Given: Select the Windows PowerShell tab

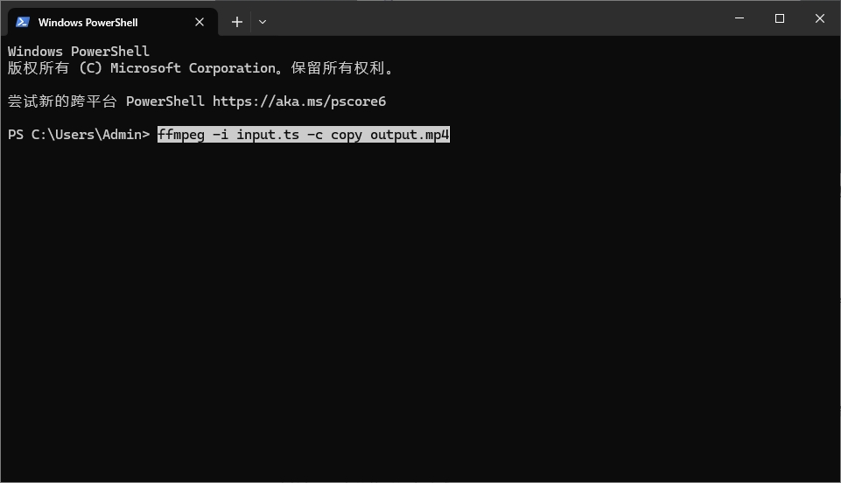Looking at the screenshot, I should tap(113, 22).
